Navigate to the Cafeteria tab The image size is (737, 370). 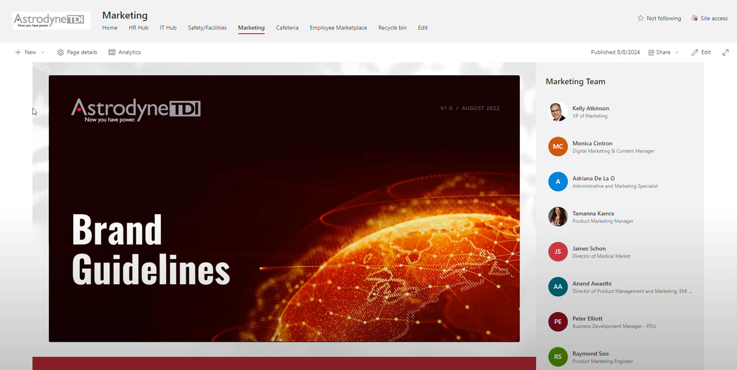click(x=287, y=28)
